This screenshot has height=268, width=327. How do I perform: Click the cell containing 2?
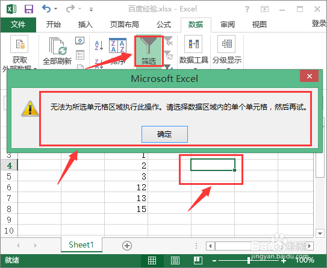[126, 166]
